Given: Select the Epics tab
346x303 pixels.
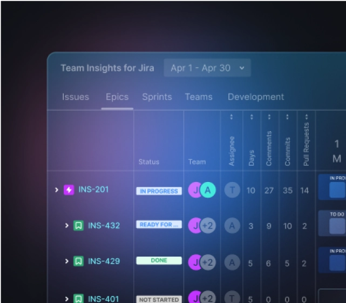Looking at the screenshot, I should [117, 97].
